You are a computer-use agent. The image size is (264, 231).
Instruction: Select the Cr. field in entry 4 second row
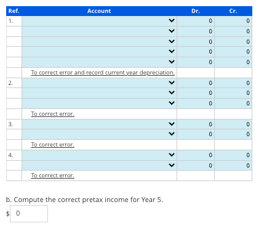[233, 166]
